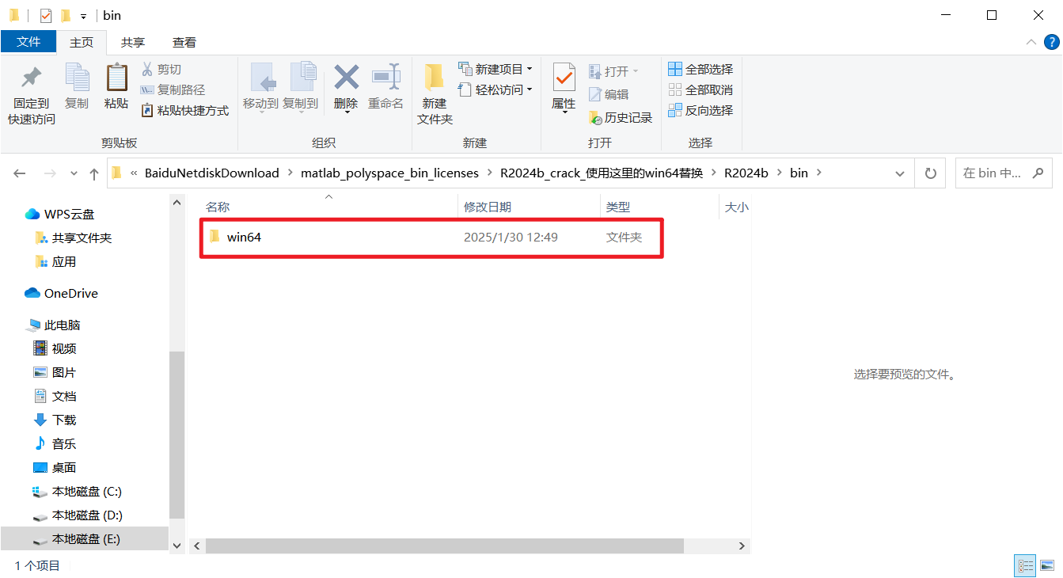The height and width of the screenshot is (578, 1063).
Task: Click R2024b breadcrumb segment
Action: click(x=746, y=173)
